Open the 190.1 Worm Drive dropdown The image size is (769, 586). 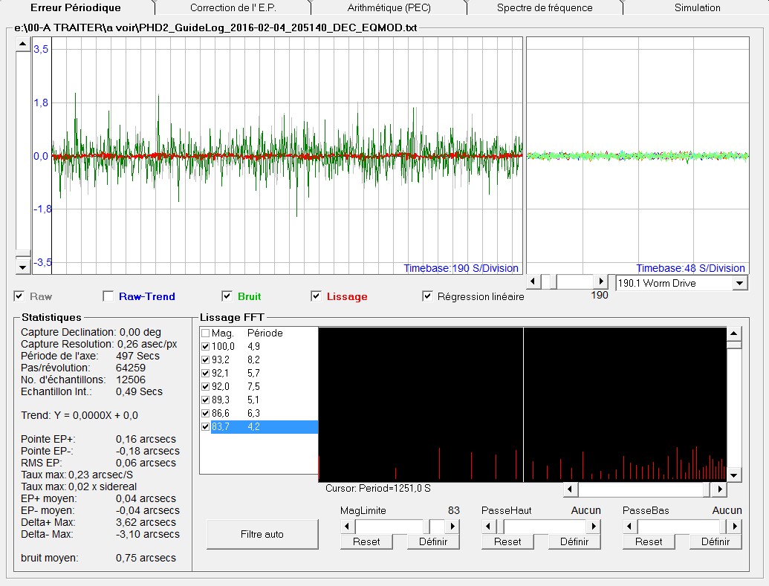tap(739, 283)
